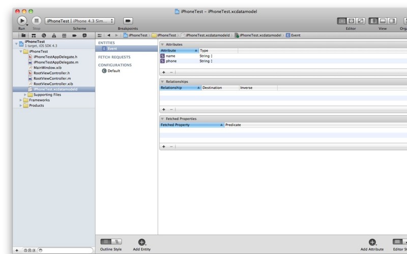Remove fetched property with minus

click(171, 147)
